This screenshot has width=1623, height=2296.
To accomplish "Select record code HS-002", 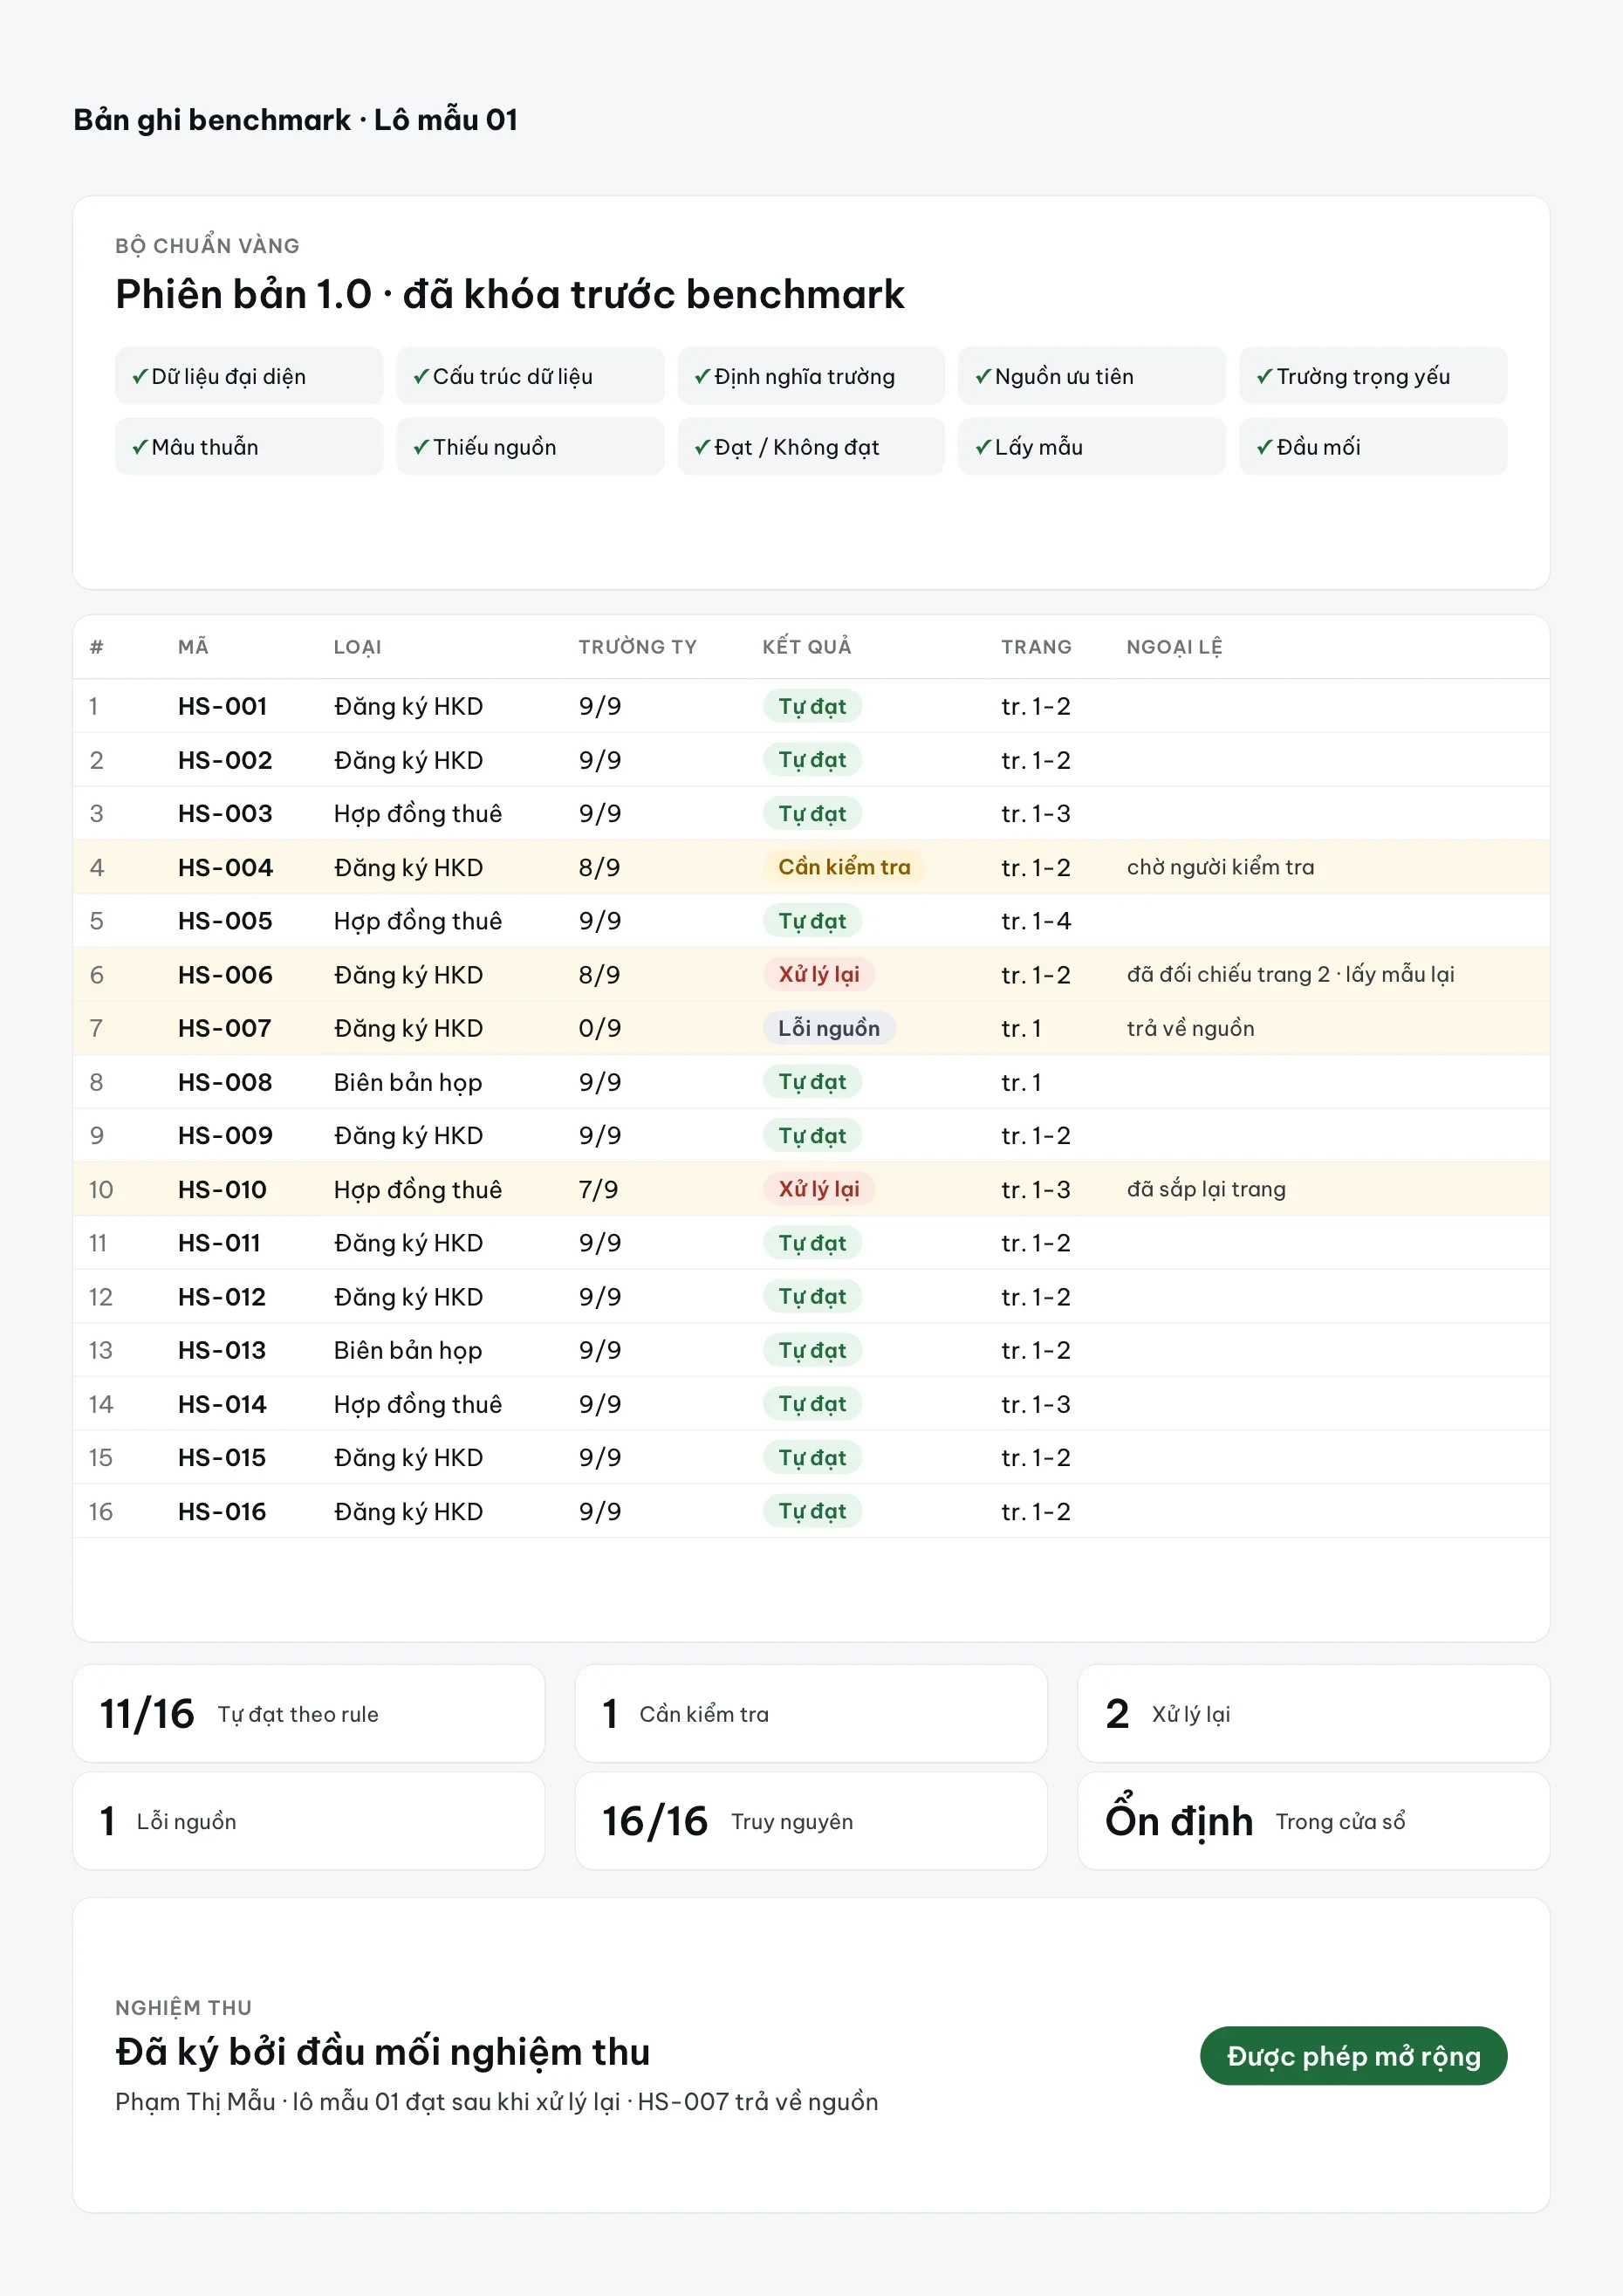I will pos(225,760).
